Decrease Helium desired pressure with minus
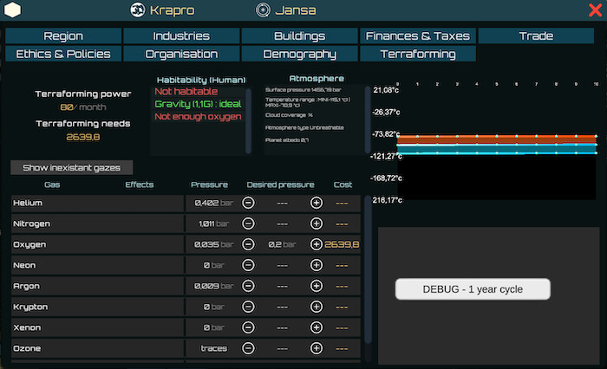607x369 pixels. coord(248,203)
